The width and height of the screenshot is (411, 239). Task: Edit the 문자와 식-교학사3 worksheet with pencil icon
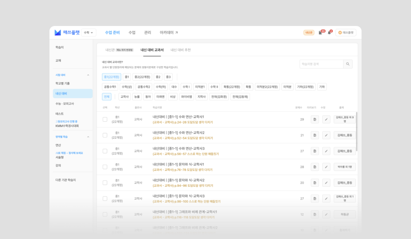326,198
